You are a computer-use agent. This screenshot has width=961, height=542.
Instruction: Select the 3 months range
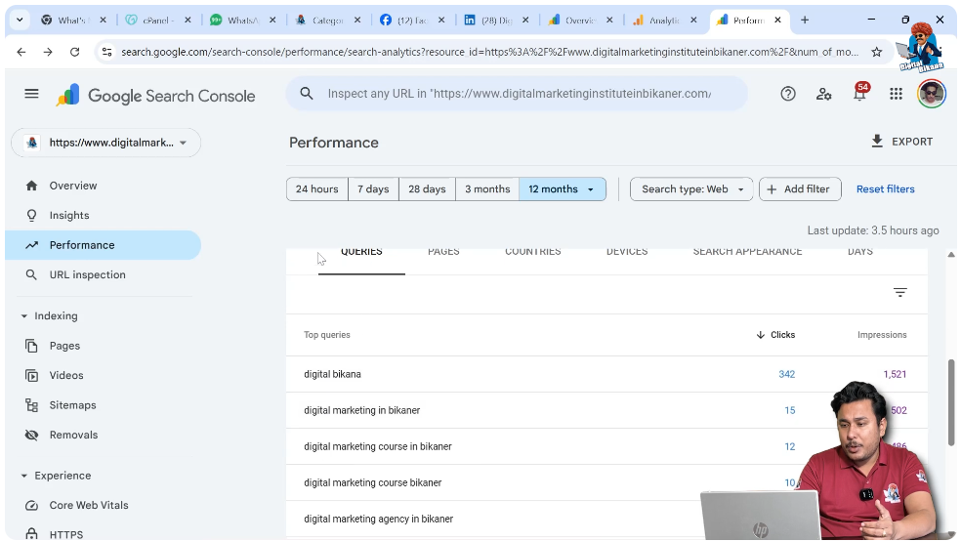coord(487,188)
